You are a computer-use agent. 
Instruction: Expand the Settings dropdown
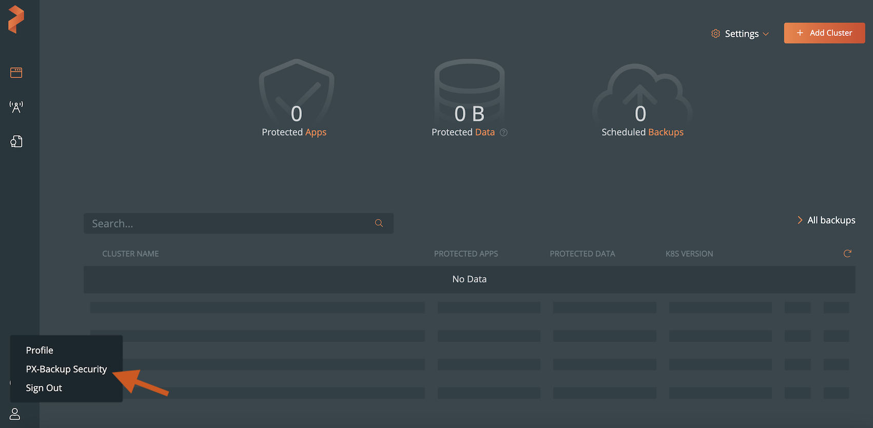[x=740, y=34]
